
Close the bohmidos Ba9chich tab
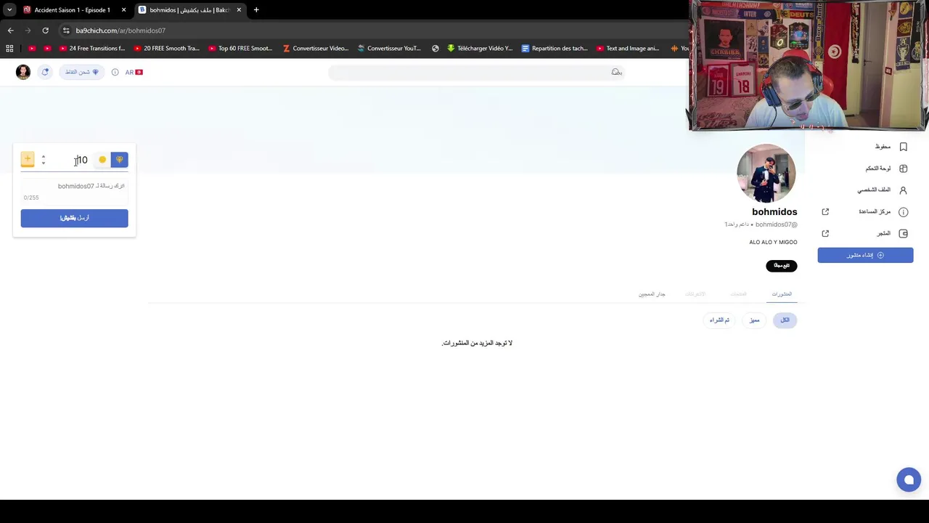(x=239, y=10)
